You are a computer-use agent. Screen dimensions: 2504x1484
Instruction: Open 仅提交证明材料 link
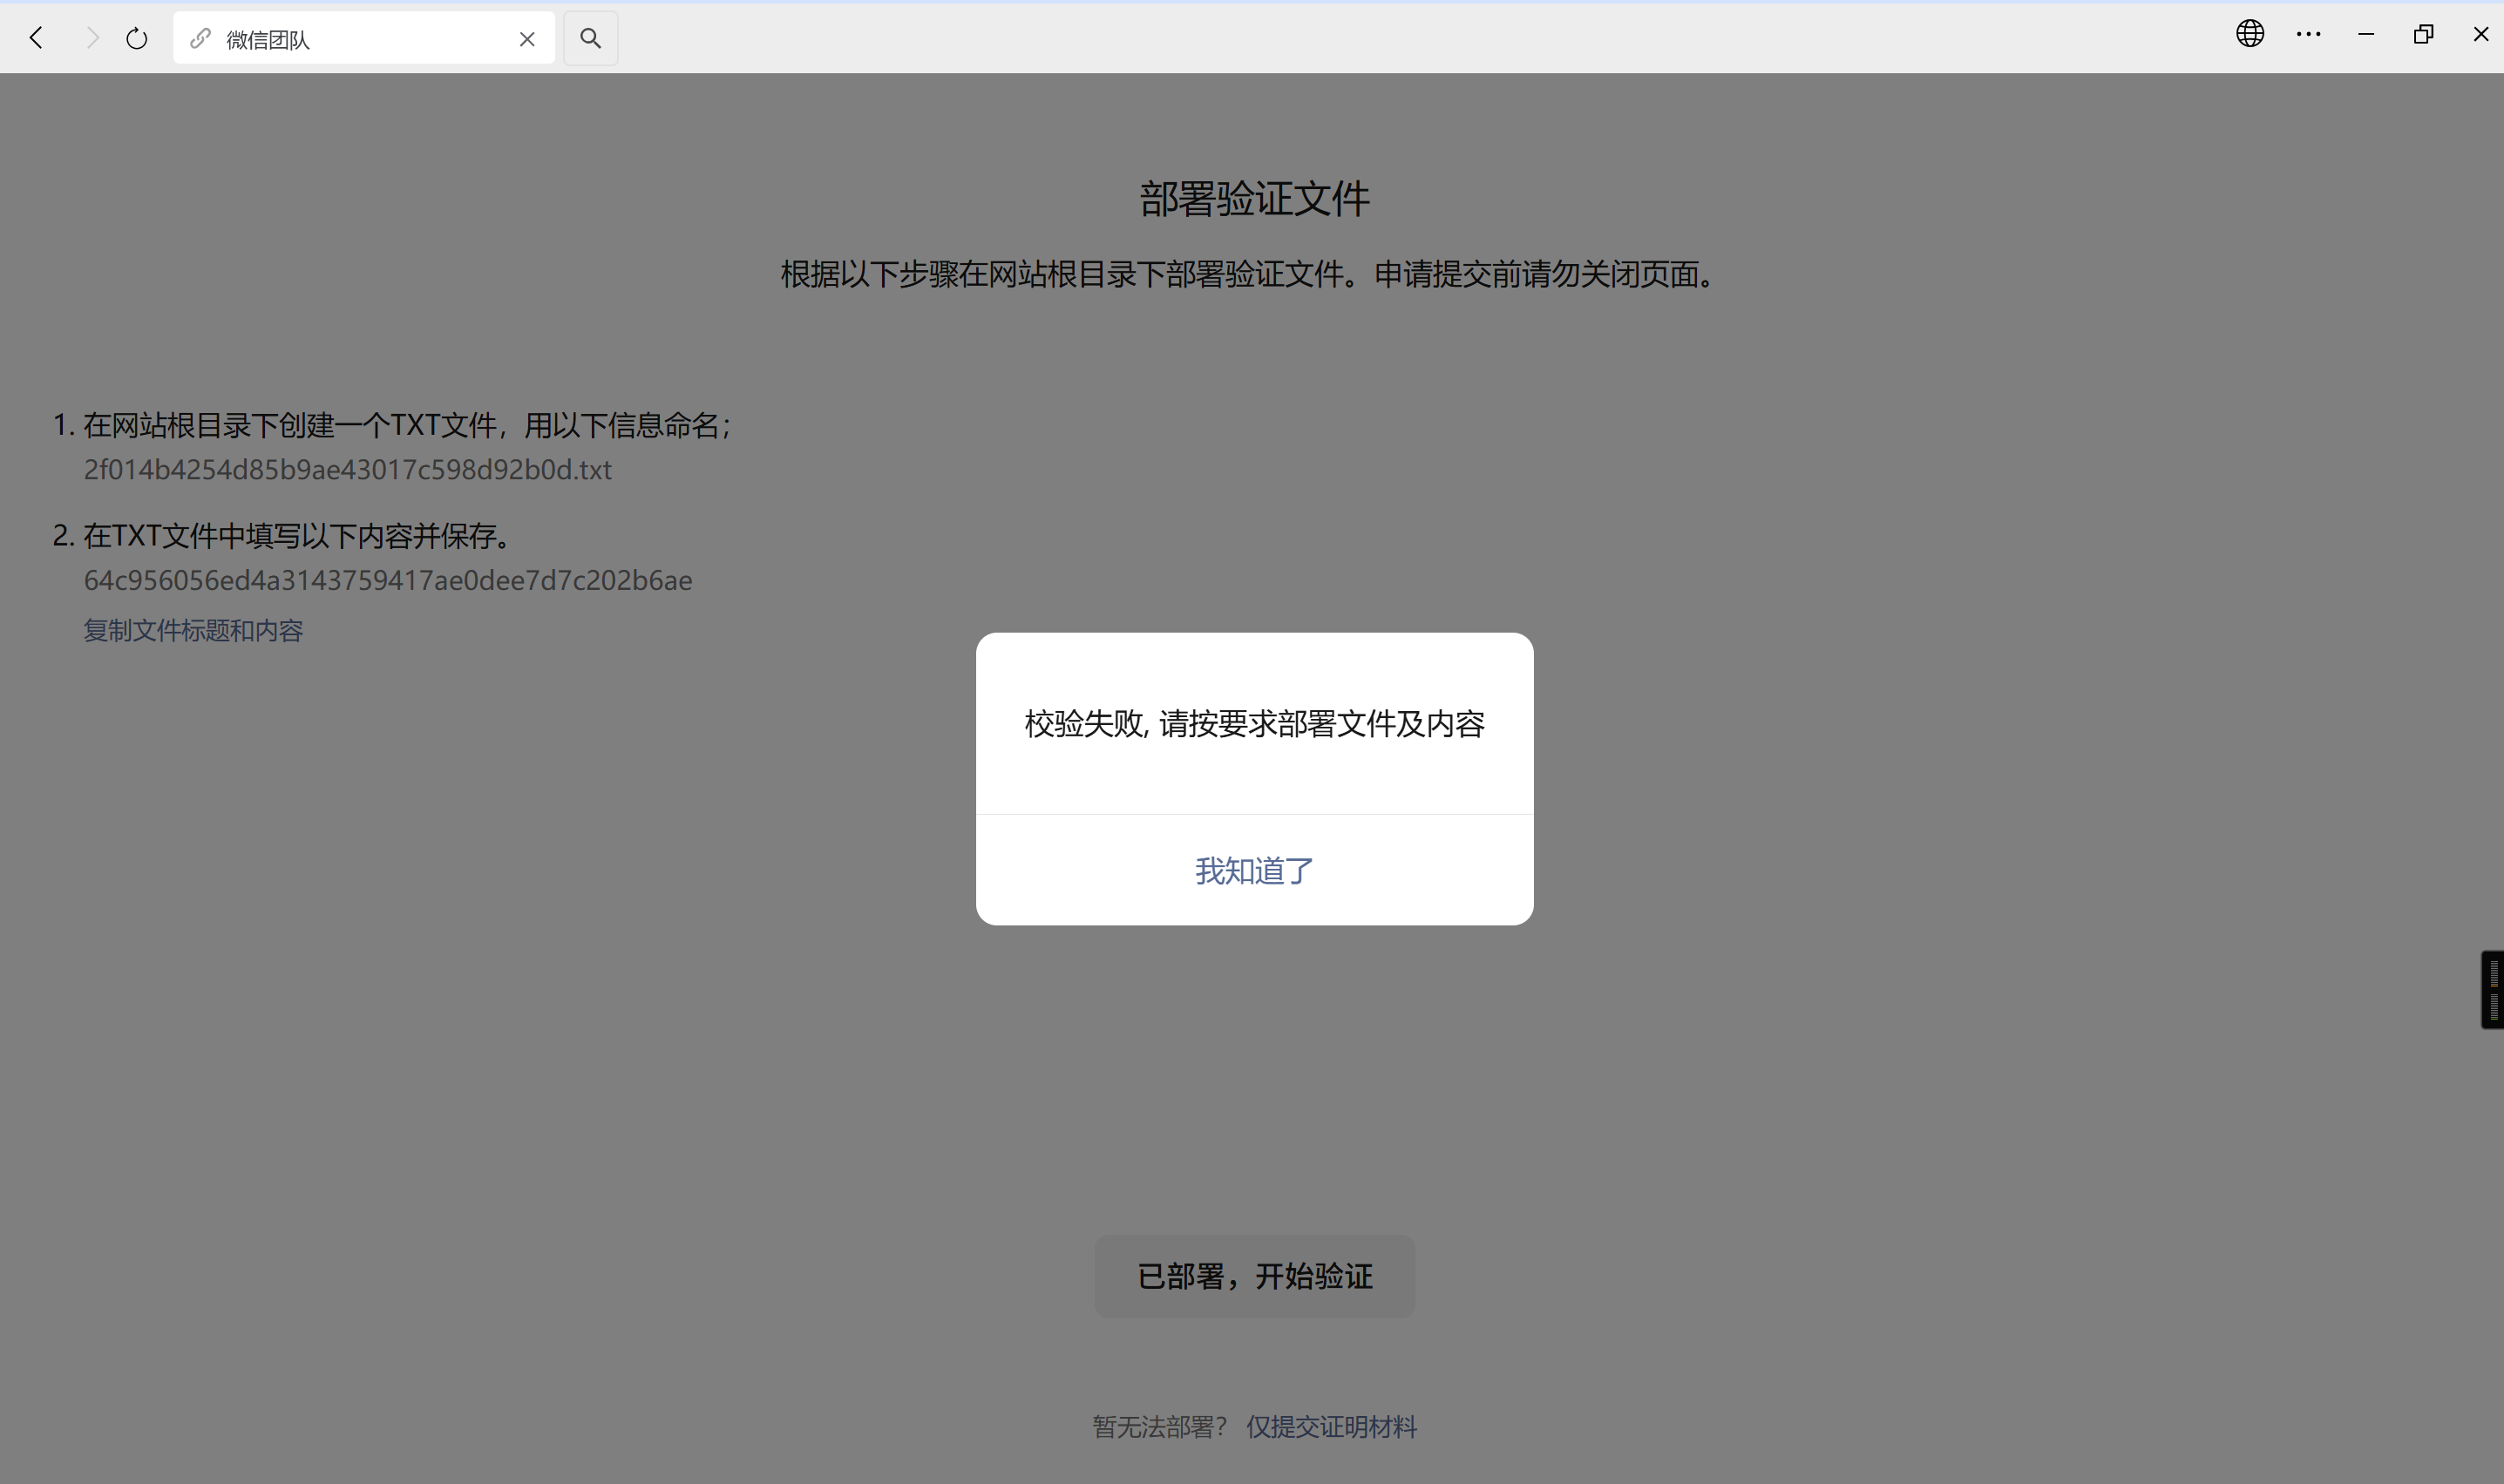coord(1331,1426)
